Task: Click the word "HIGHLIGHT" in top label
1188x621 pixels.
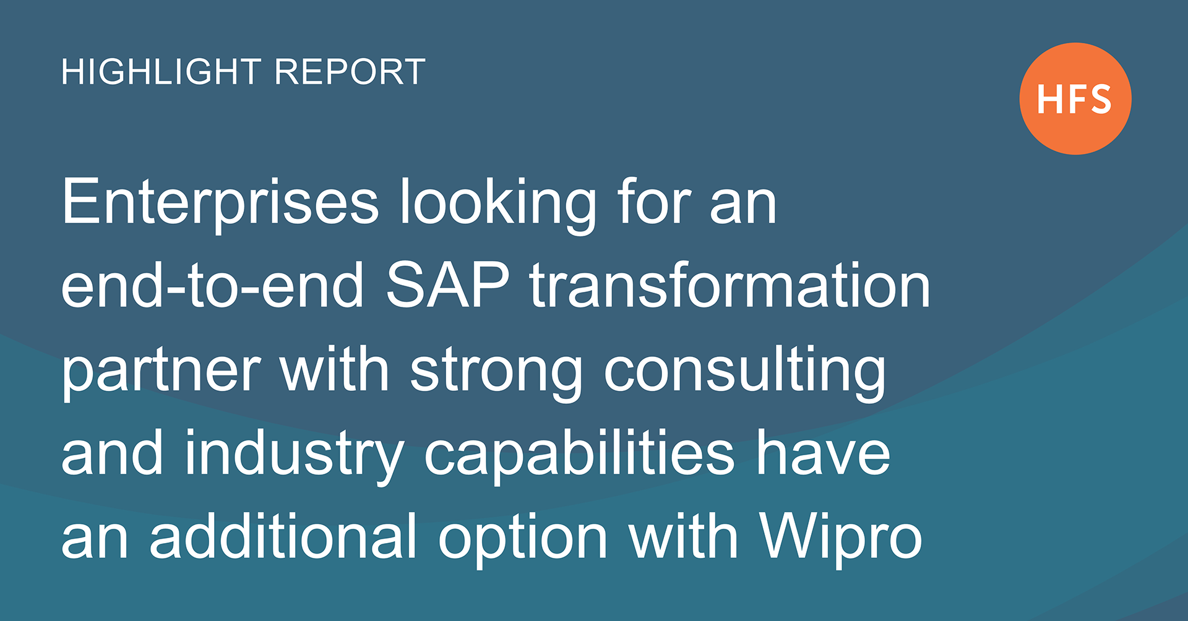Action: [161, 72]
